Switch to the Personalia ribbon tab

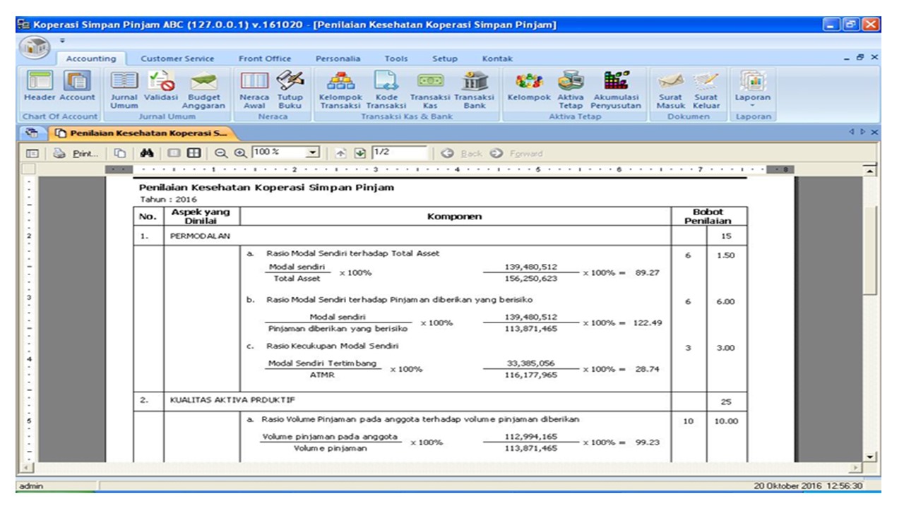click(x=338, y=59)
